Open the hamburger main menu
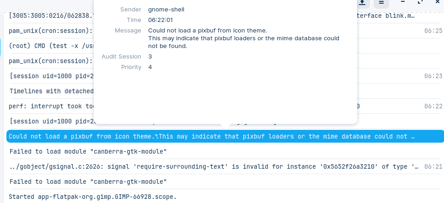This screenshot has height=203, width=444. tap(381, 3)
